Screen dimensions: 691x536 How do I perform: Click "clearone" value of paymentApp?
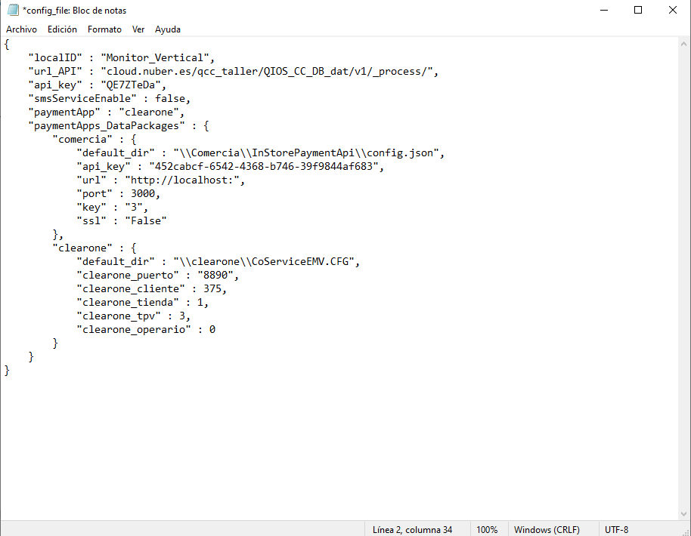pos(148,112)
